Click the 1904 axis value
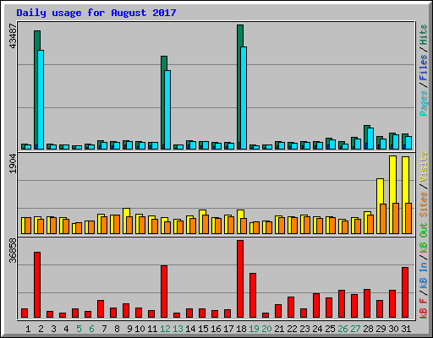 click(13, 164)
